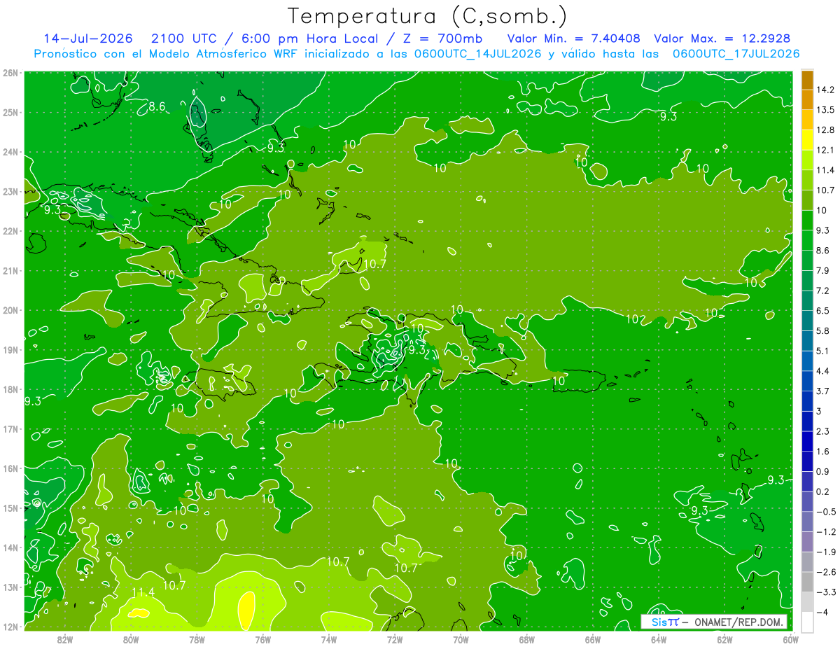Click the "72W" longitude axis label
Viewport: 840px width, 649px height.
click(395, 639)
